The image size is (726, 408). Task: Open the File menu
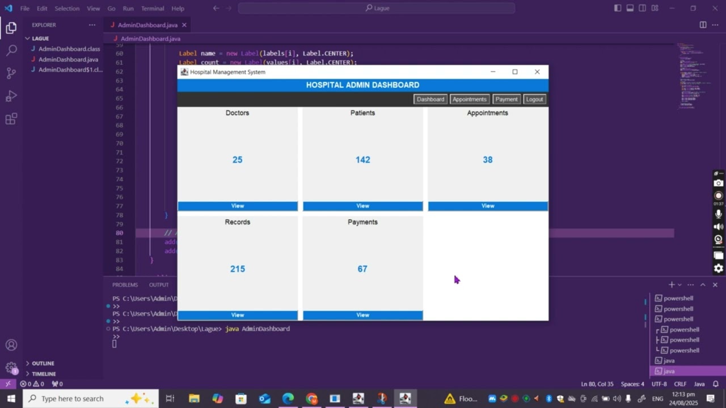tap(25, 8)
